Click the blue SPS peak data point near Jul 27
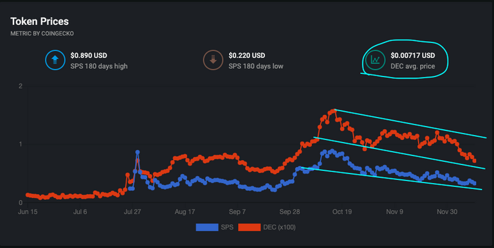494x248 pixels. (138, 152)
